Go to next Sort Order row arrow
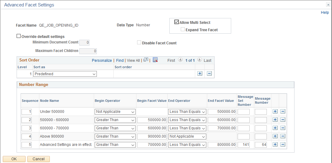332x163 pixels. [200, 60]
